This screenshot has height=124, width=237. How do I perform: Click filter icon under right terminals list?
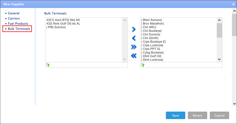point(143,65)
